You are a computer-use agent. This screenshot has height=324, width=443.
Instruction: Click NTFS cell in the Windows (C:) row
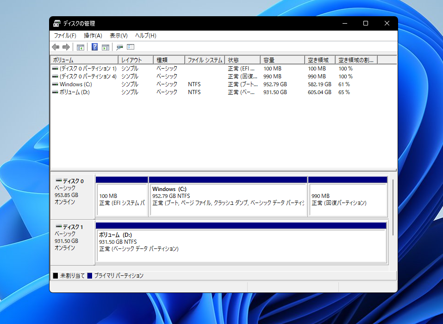pyautogui.click(x=194, y=84)
